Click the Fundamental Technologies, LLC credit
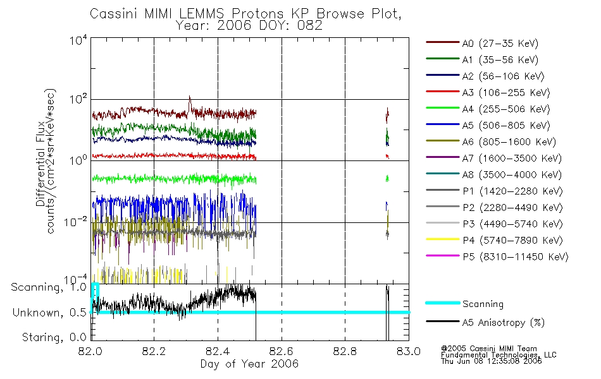601x379 pixels. click(499, 355)
